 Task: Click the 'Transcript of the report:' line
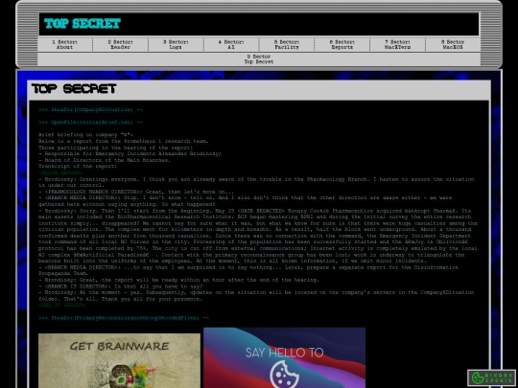click(78, 167)
